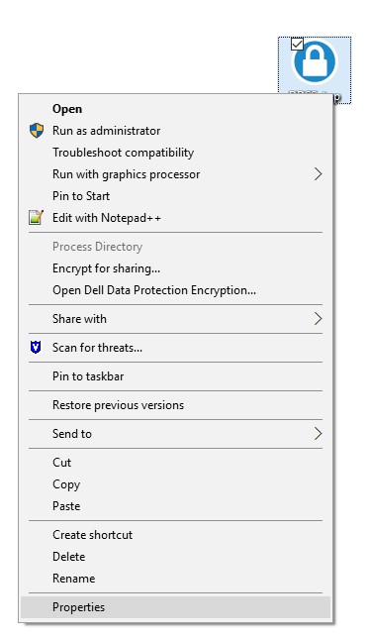The width and height of the screenshot is (369, 638).
Task: Click the Notepad++ notepad icon
Action: 36,218
